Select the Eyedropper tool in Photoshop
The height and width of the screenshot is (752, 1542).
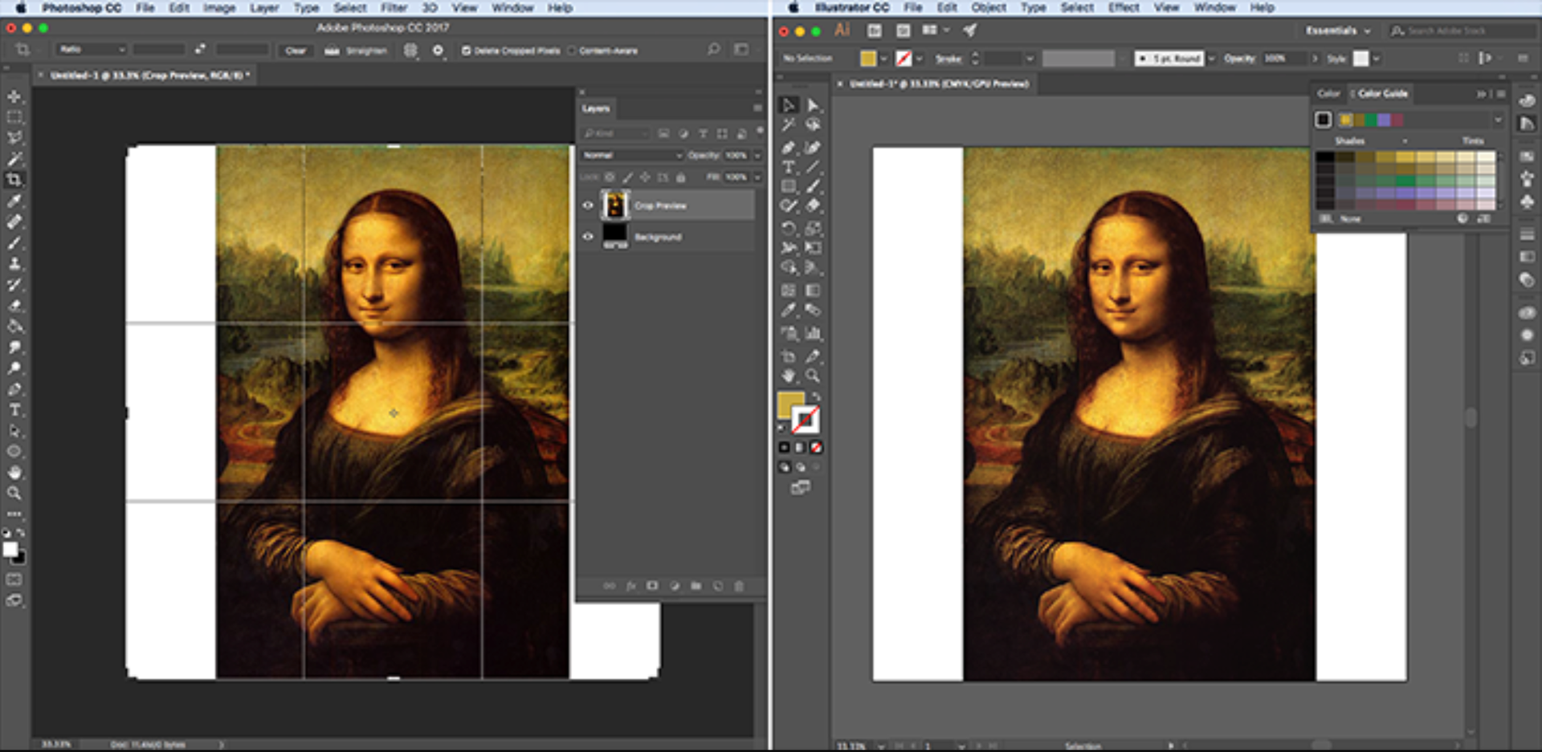[x=14, y=201]
